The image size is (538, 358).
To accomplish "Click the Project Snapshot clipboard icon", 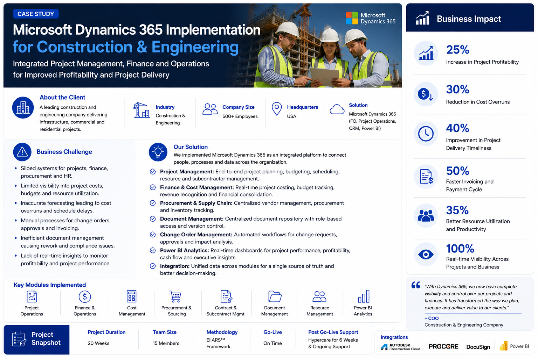I will pos(19,339).
